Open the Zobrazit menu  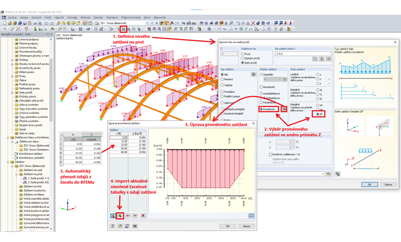[36, 17]
